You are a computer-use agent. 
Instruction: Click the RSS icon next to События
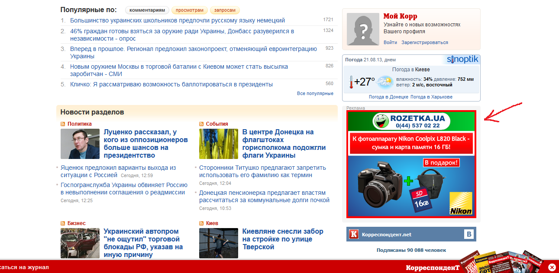201,124
